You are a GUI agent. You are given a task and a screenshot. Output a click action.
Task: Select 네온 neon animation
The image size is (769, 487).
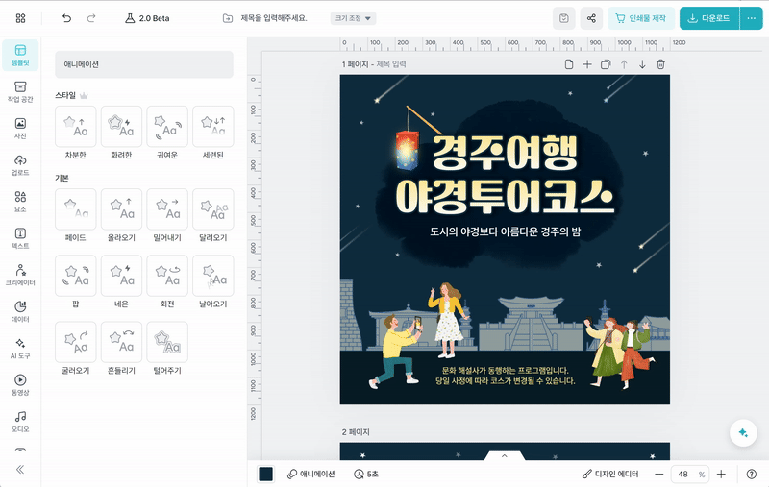121,276
